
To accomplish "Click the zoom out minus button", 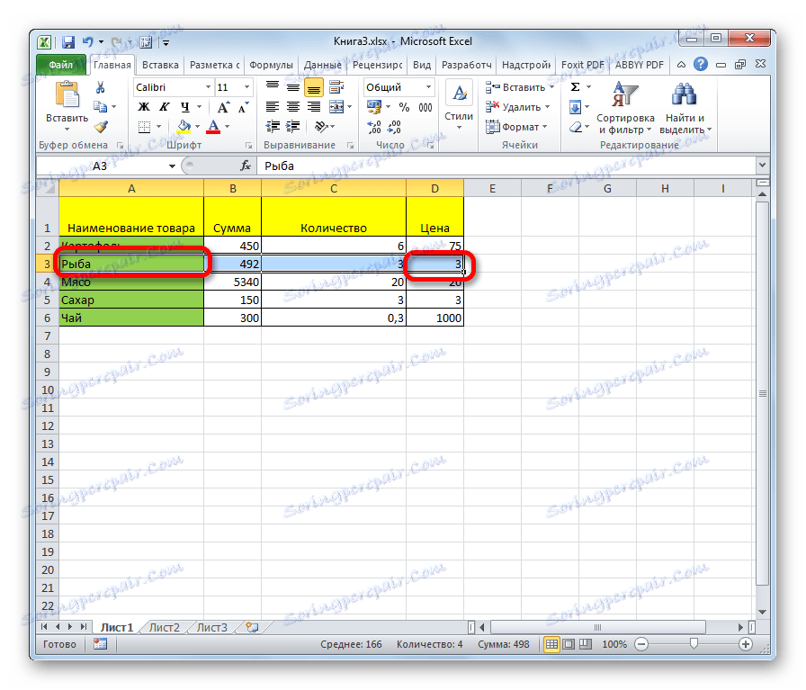I will pos(641,644).
